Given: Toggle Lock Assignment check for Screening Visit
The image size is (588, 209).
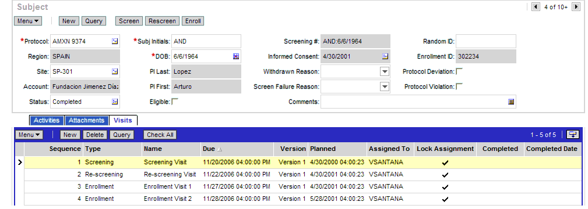Looking at the screenshot, I should (x=445, y=163).
